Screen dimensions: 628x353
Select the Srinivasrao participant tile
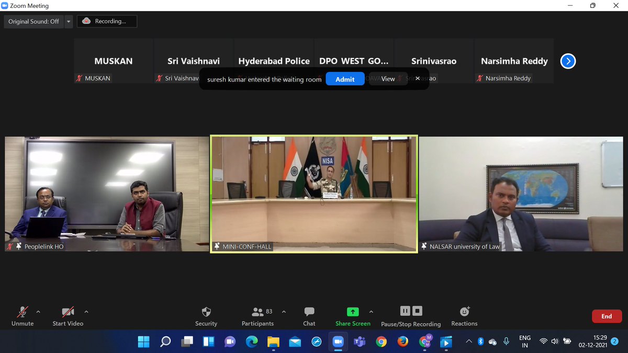434,61
